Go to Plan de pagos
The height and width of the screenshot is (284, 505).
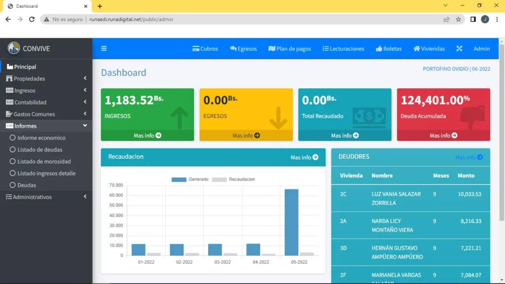289,49
